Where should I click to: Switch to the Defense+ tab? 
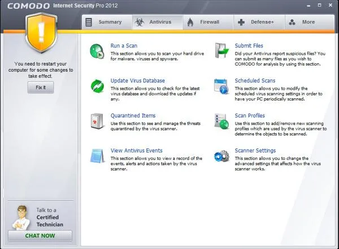click(x=259, y=22)
